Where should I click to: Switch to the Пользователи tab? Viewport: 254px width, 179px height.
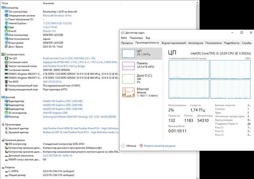coord(213,43)
